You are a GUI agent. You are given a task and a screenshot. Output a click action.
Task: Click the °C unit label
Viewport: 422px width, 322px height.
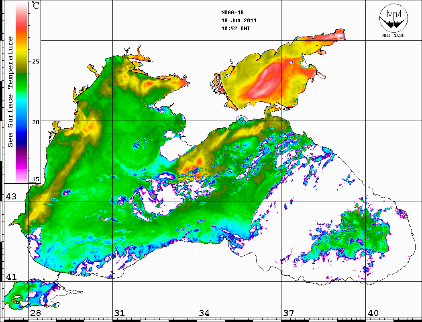pyautogui.click(x=35, y=5)
